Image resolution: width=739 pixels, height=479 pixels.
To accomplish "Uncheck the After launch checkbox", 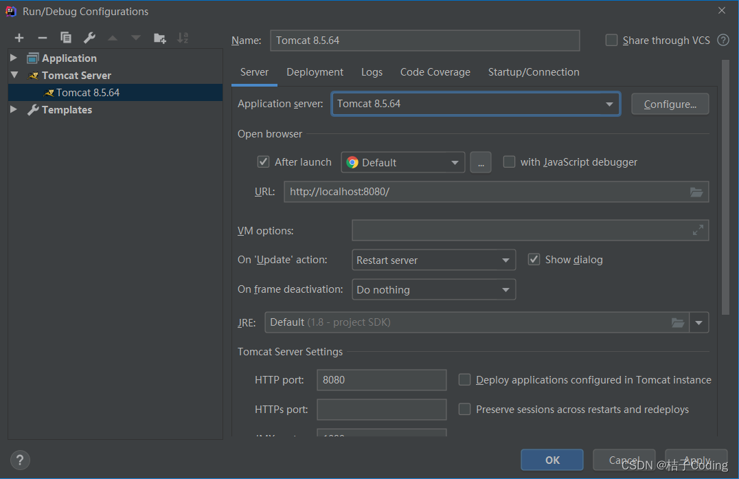I will [x=263, y=161].
